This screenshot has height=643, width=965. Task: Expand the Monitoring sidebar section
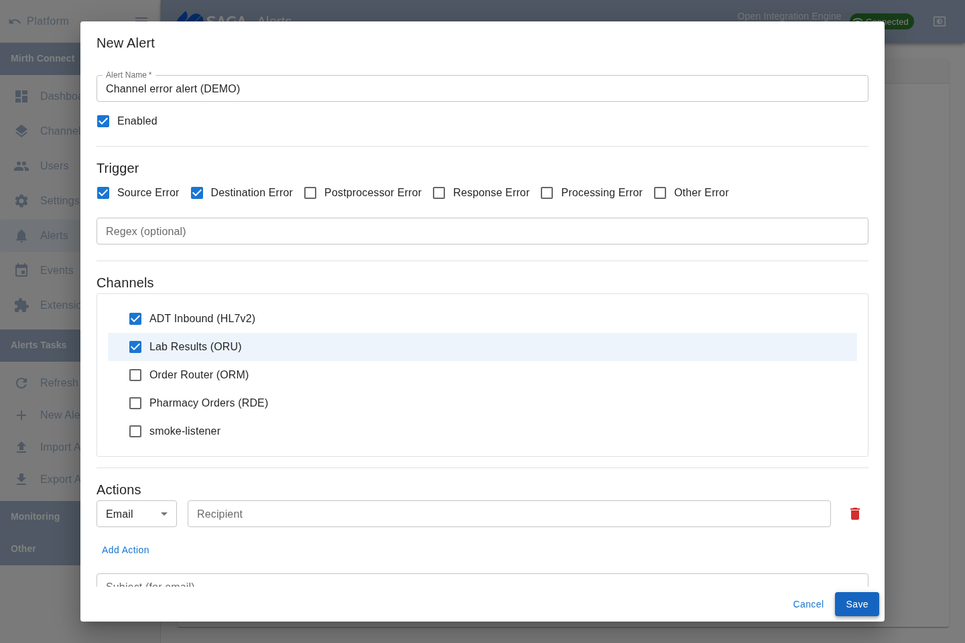tap(40, 516)
